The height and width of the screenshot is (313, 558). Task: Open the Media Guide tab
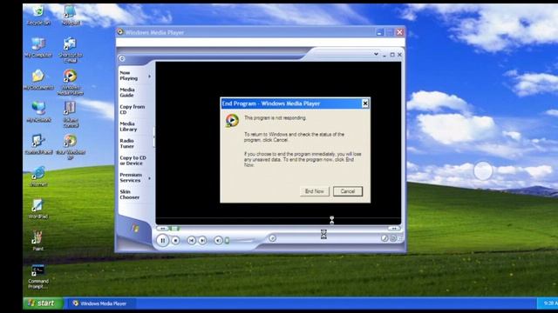point(127,92)
